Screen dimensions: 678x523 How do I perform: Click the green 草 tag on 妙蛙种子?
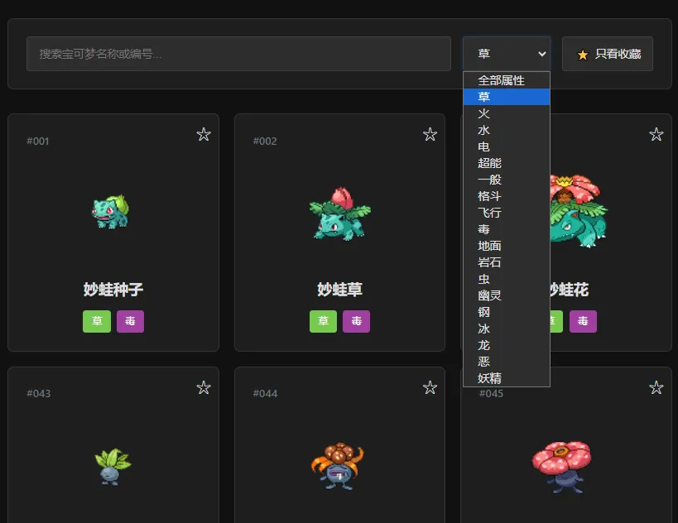coord(97,321)
